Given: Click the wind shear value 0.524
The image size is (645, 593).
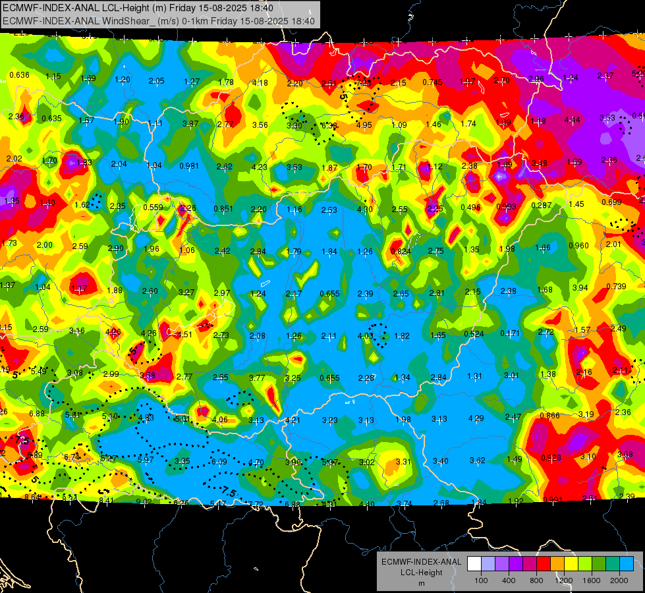Looking at the screenshot, I should click(x=474, y=334).
